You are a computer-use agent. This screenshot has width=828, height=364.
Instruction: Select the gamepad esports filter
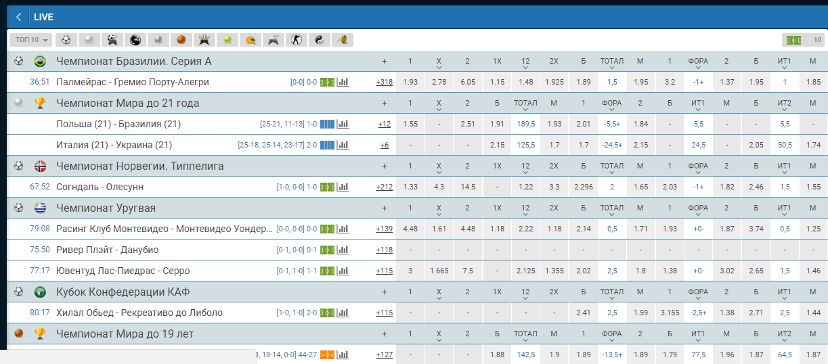click(273, 40)
